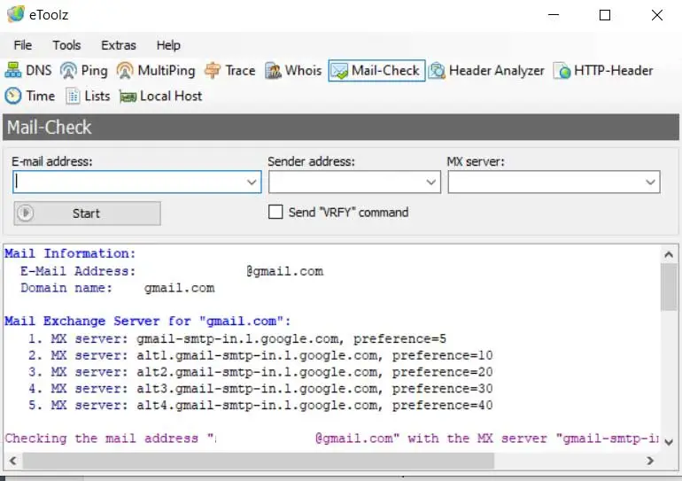Open the Help menu

click(x=168, y=45)
